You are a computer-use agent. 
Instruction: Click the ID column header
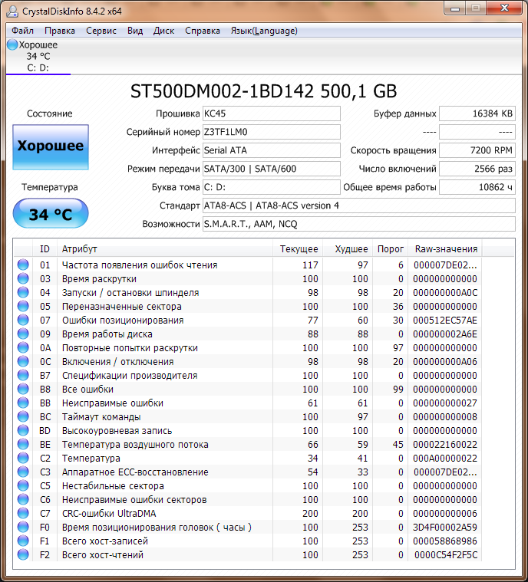pyautogui.click(x=45, y=249)
